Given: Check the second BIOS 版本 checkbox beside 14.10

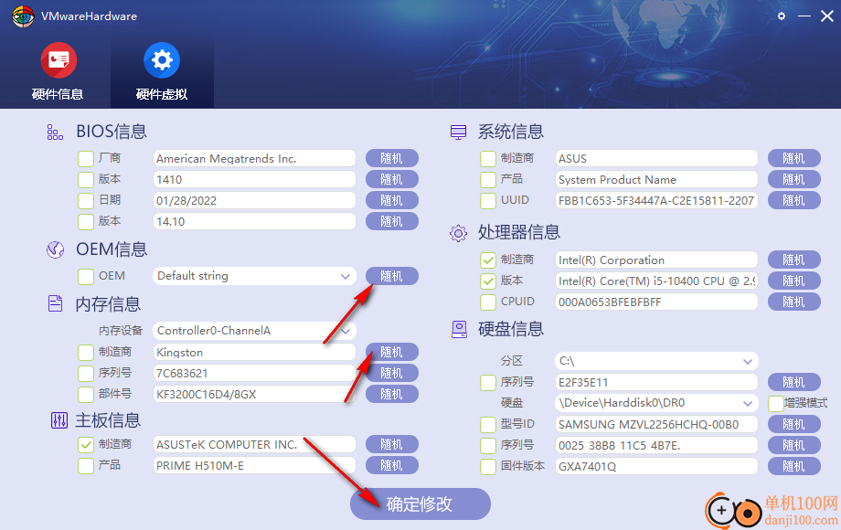Looking at the screenshot, I should pos(86,222).
